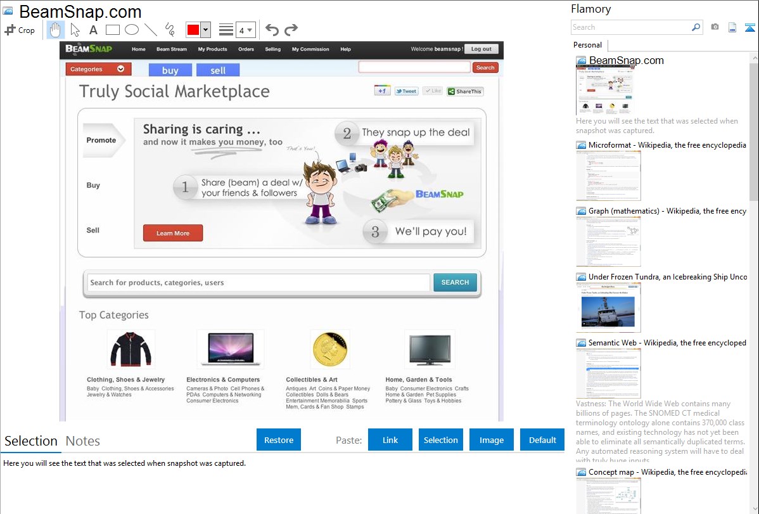Open the Under Frozen Tundra snapshot thumbnail
This screenshot has height=514, width=759.
click(x=608, y=307)
